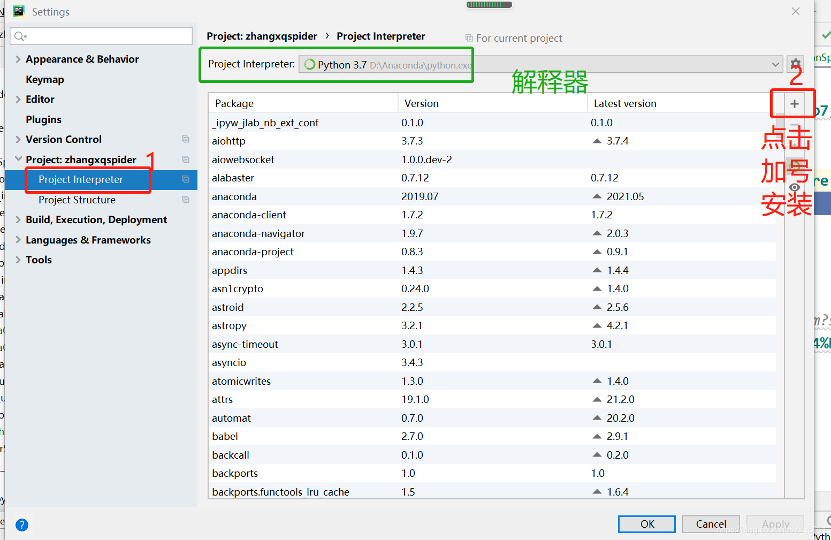Click the help question mark icon
This screenshot has height=540, width=831.
coord(22,525)
